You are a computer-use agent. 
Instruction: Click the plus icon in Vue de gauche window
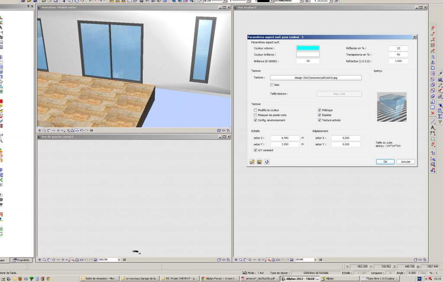pos(63,259)
